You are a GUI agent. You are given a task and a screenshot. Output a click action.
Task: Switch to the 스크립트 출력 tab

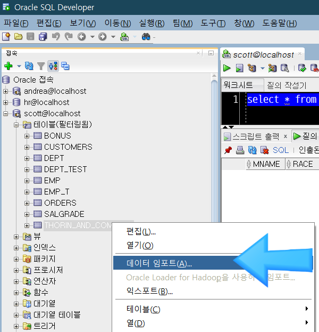pos(256,136)
